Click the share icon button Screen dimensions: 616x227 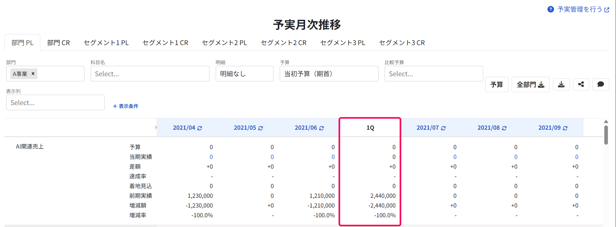[581, 84]
